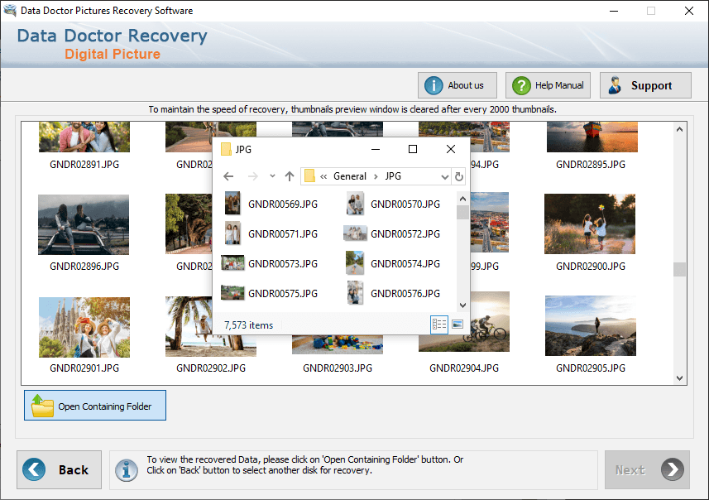
Task: Minimize the JPG folder window
Action: [376, 149]
